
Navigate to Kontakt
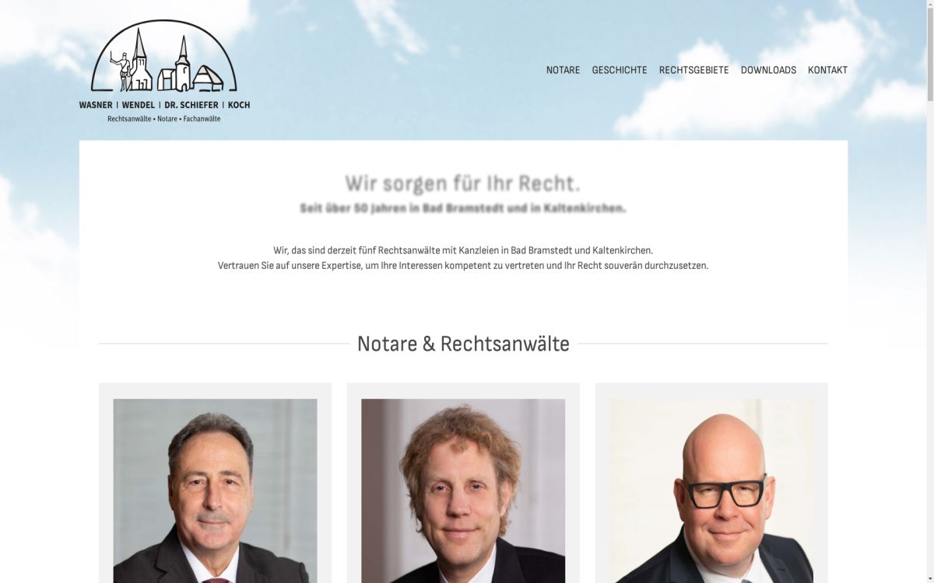pyautogui.click(x=827, y=70)
